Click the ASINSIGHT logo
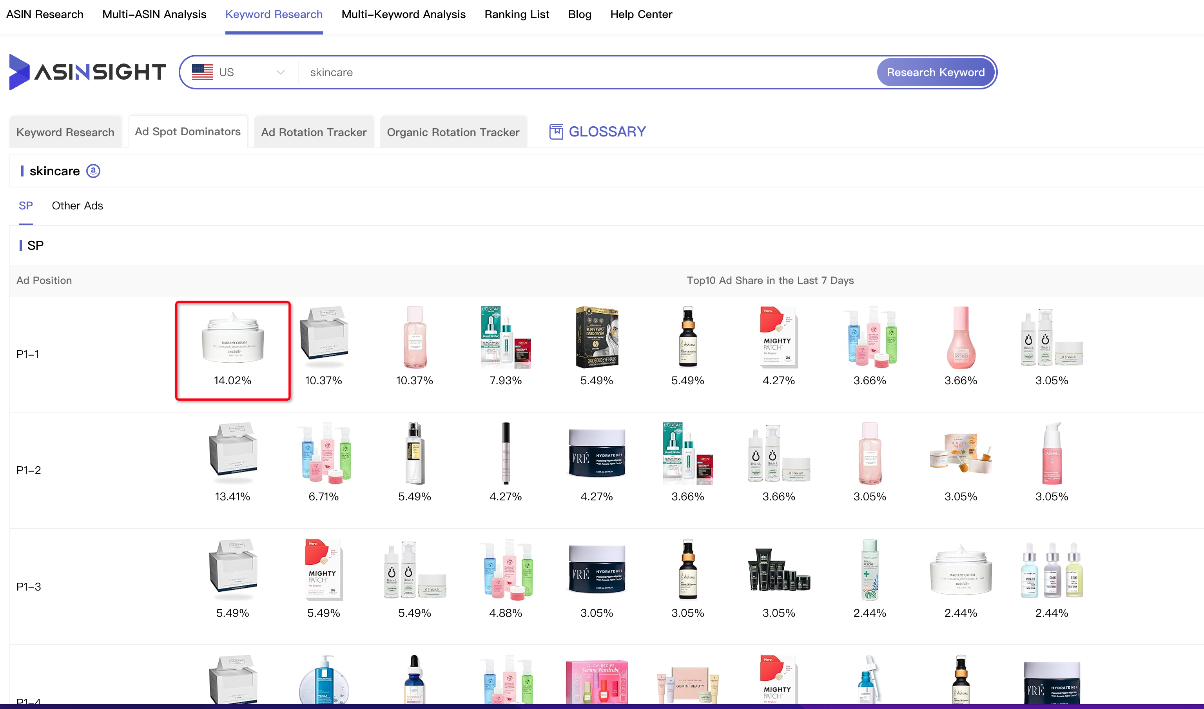 87,72
